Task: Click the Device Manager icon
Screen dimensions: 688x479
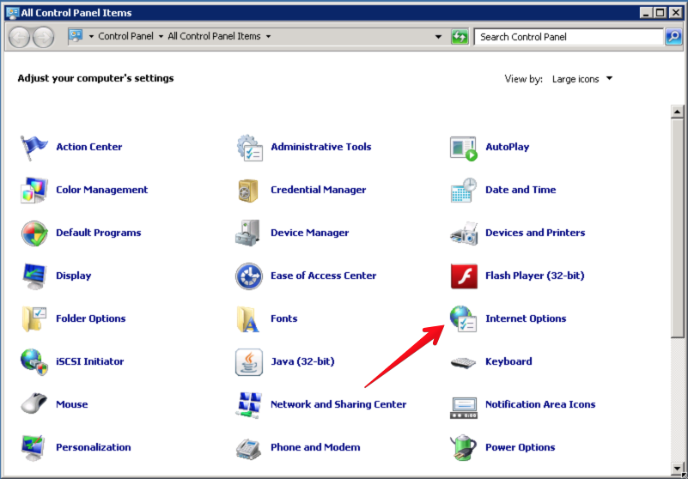Action: [249, 233]
